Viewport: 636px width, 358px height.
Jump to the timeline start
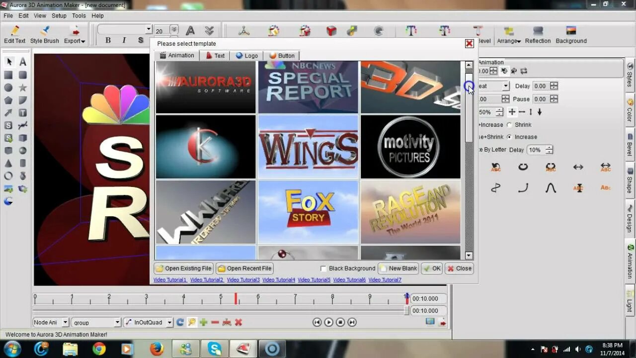(x=317, y=322)
